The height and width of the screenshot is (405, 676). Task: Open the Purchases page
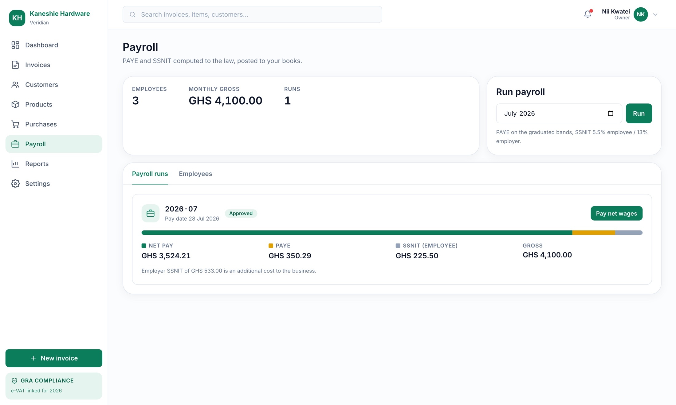click(54, 124)
